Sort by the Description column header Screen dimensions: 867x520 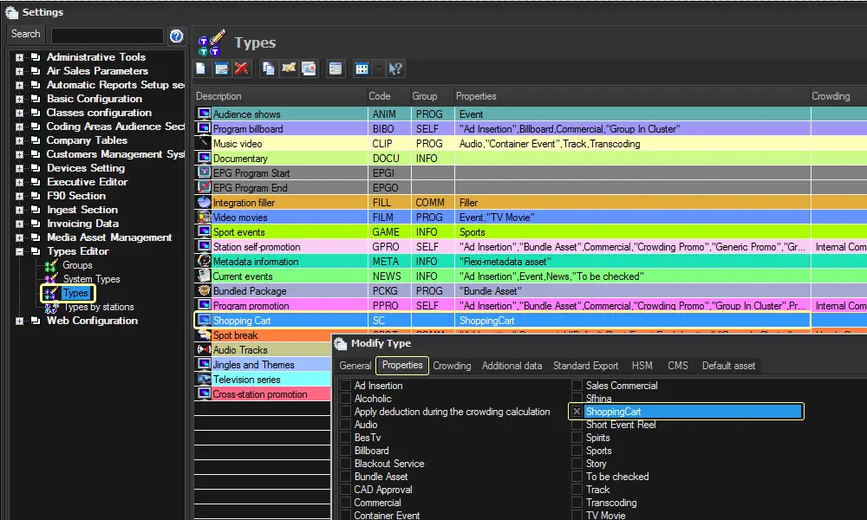point(219,96)
